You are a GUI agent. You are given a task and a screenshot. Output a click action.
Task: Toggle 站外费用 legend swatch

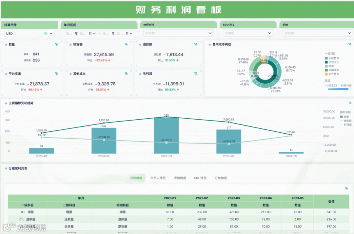pyautogui.click(x=326, y=74)
